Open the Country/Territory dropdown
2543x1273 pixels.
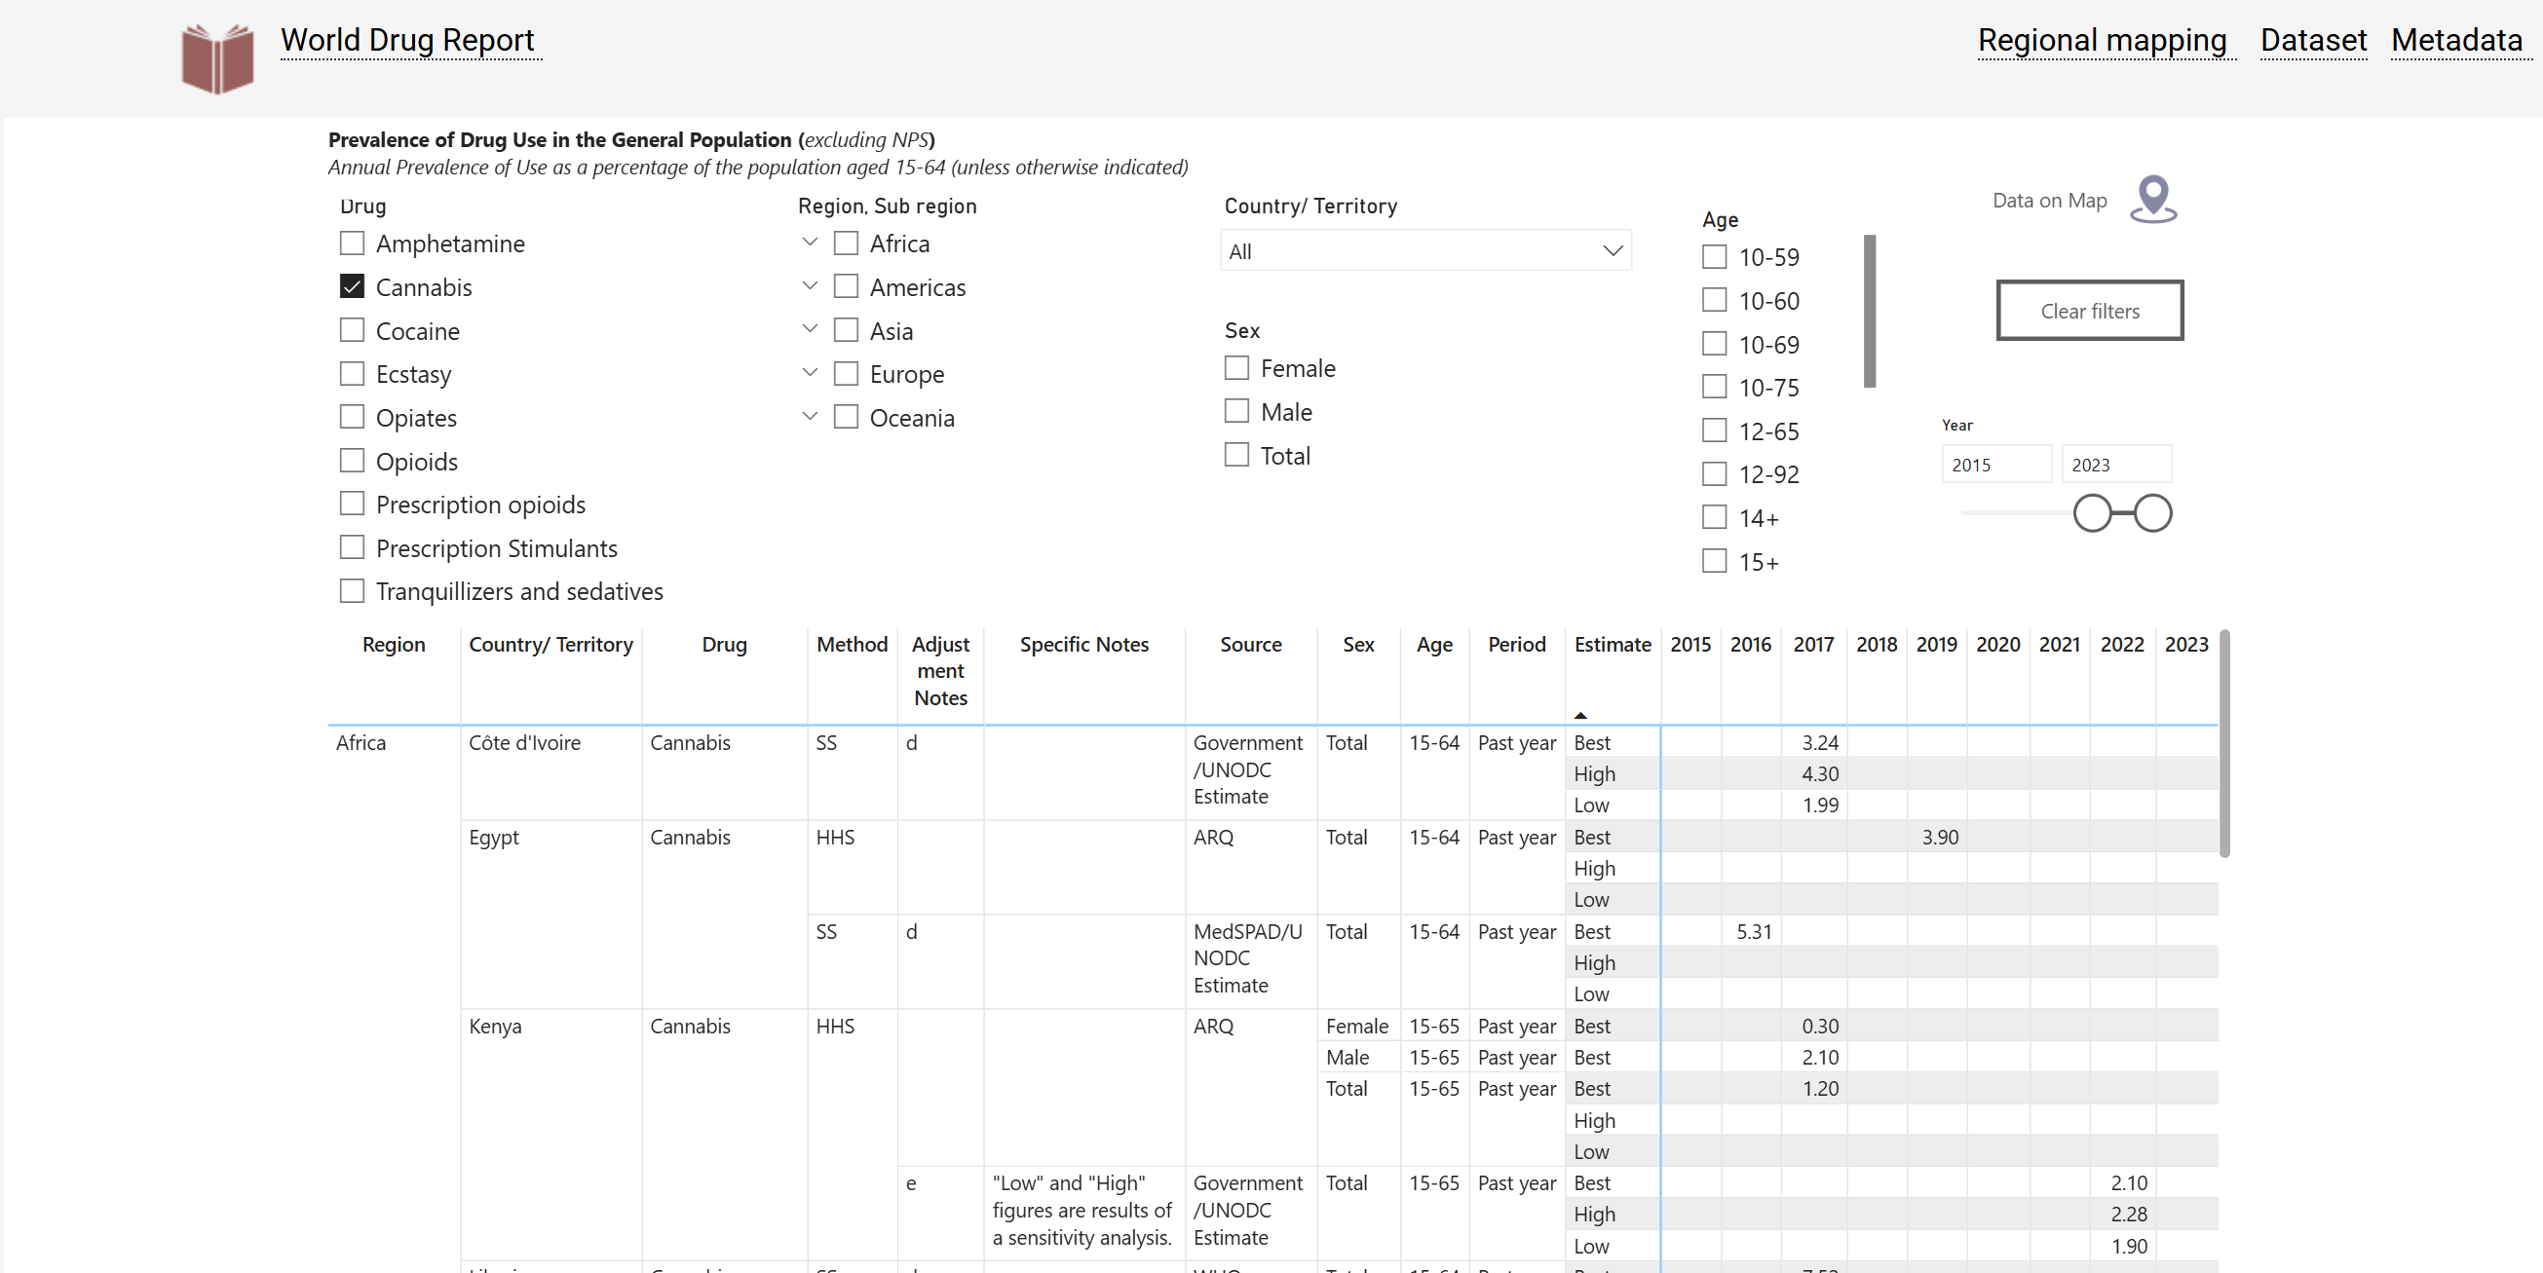(1424, 250)
